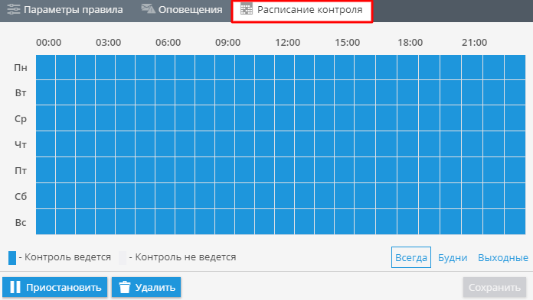Toggle the Вт cell at 18:00
The width and height of the screenshot is (533, 300).
click(x=408, y=92)
